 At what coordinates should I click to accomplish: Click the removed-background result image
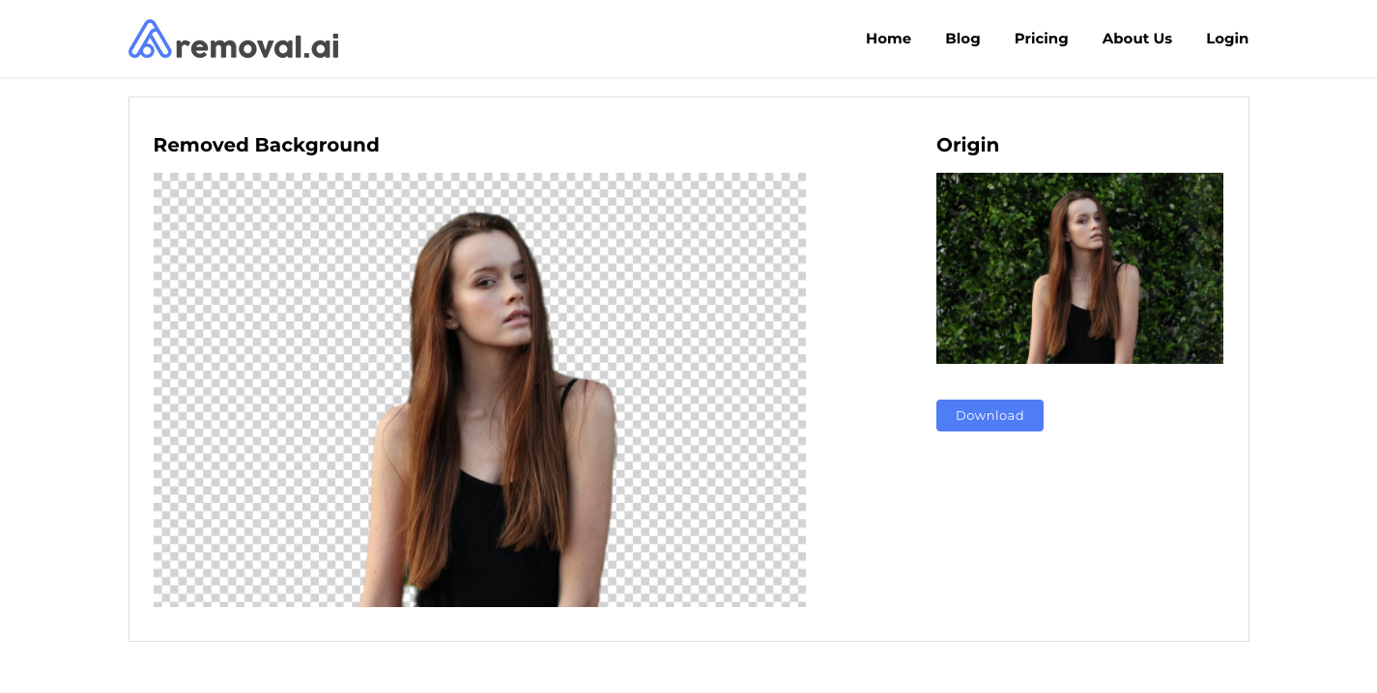(x=479, y=390)
